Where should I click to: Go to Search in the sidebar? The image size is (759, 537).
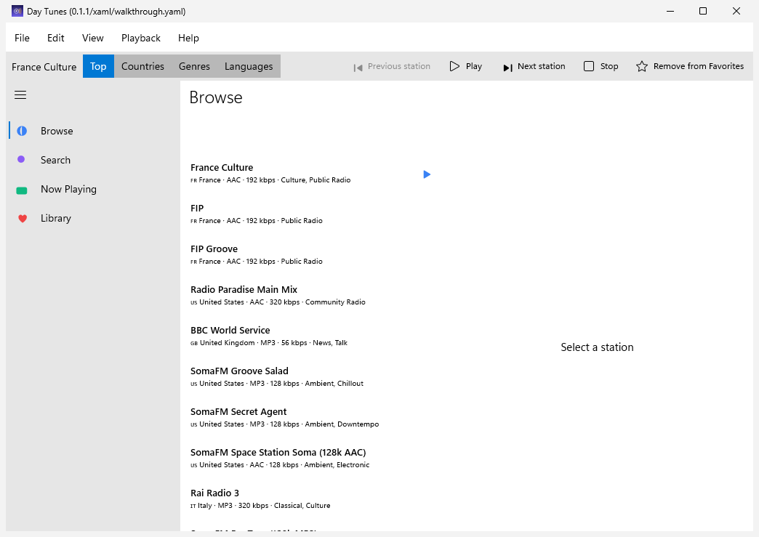coord(92,160)
